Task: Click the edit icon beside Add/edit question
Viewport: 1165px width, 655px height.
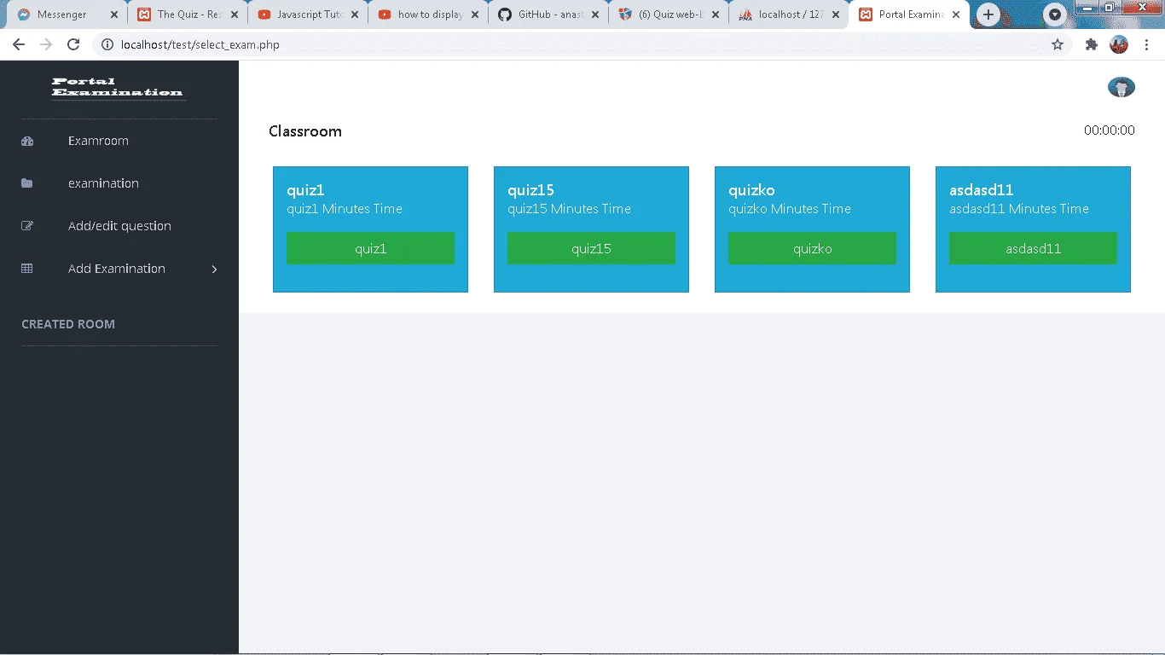Action: point(27,226)
